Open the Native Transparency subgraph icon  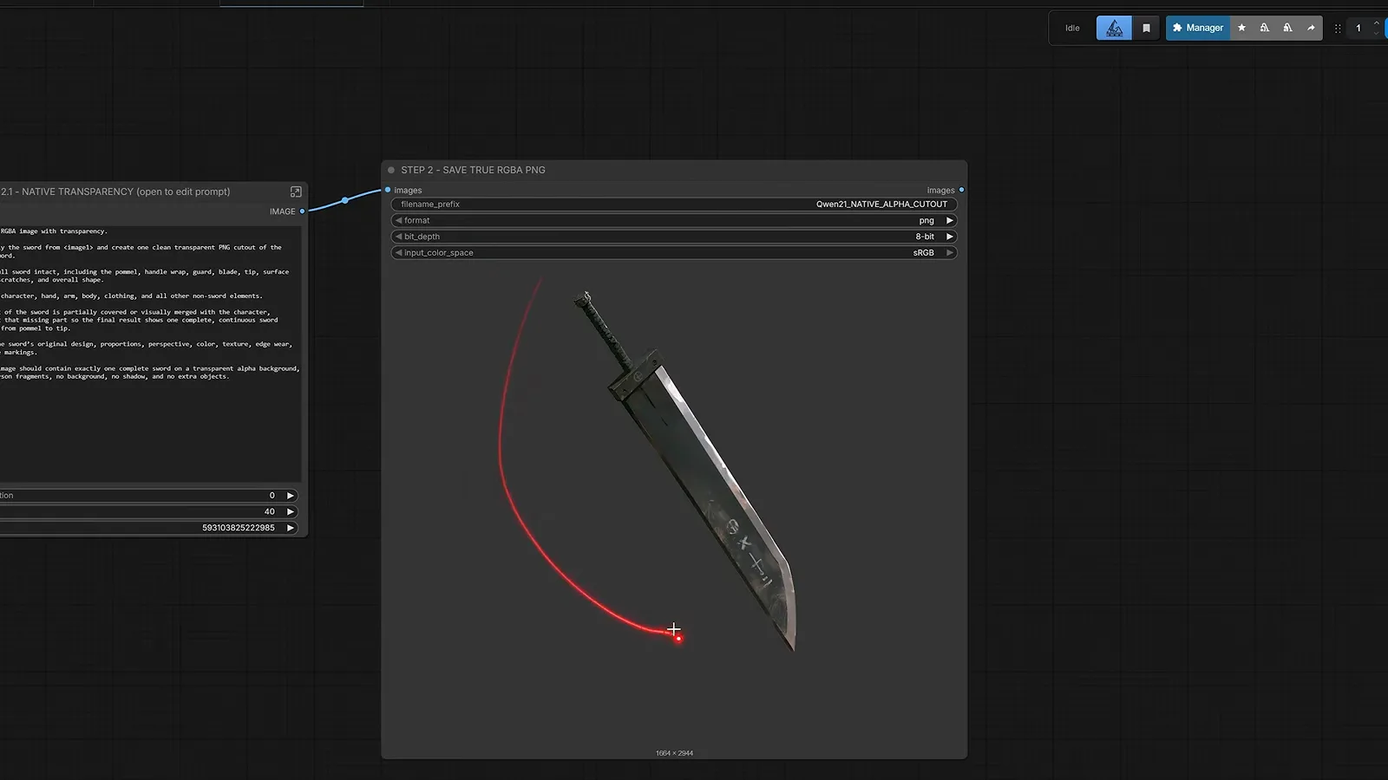point(296,192)
